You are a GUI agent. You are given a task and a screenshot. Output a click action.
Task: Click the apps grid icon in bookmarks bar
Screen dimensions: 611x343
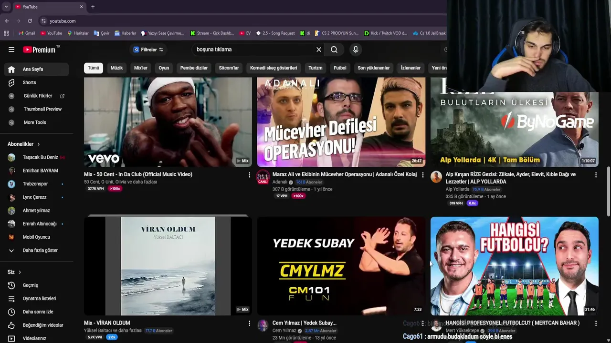click(6, 33)
